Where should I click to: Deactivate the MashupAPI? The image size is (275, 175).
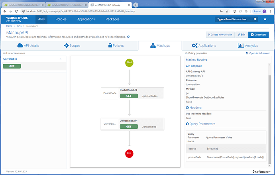pyautogui.click(x=258, y=35)
